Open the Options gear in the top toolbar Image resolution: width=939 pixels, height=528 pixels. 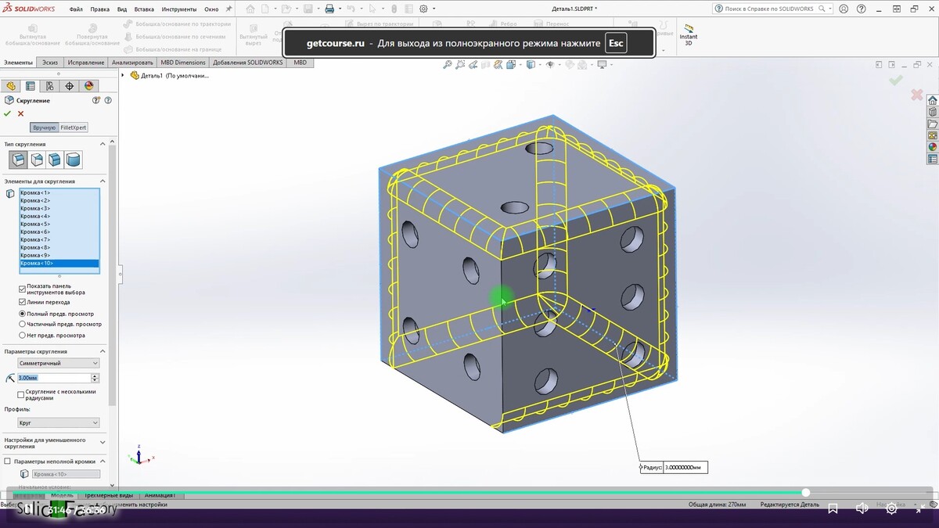423,9
